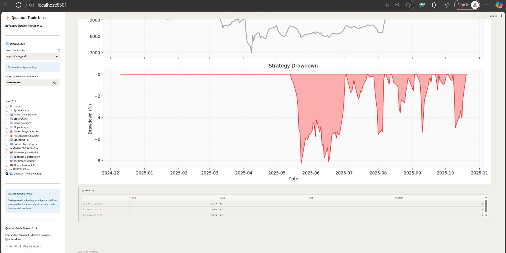Click the browser address bar URL

point(52,5)
